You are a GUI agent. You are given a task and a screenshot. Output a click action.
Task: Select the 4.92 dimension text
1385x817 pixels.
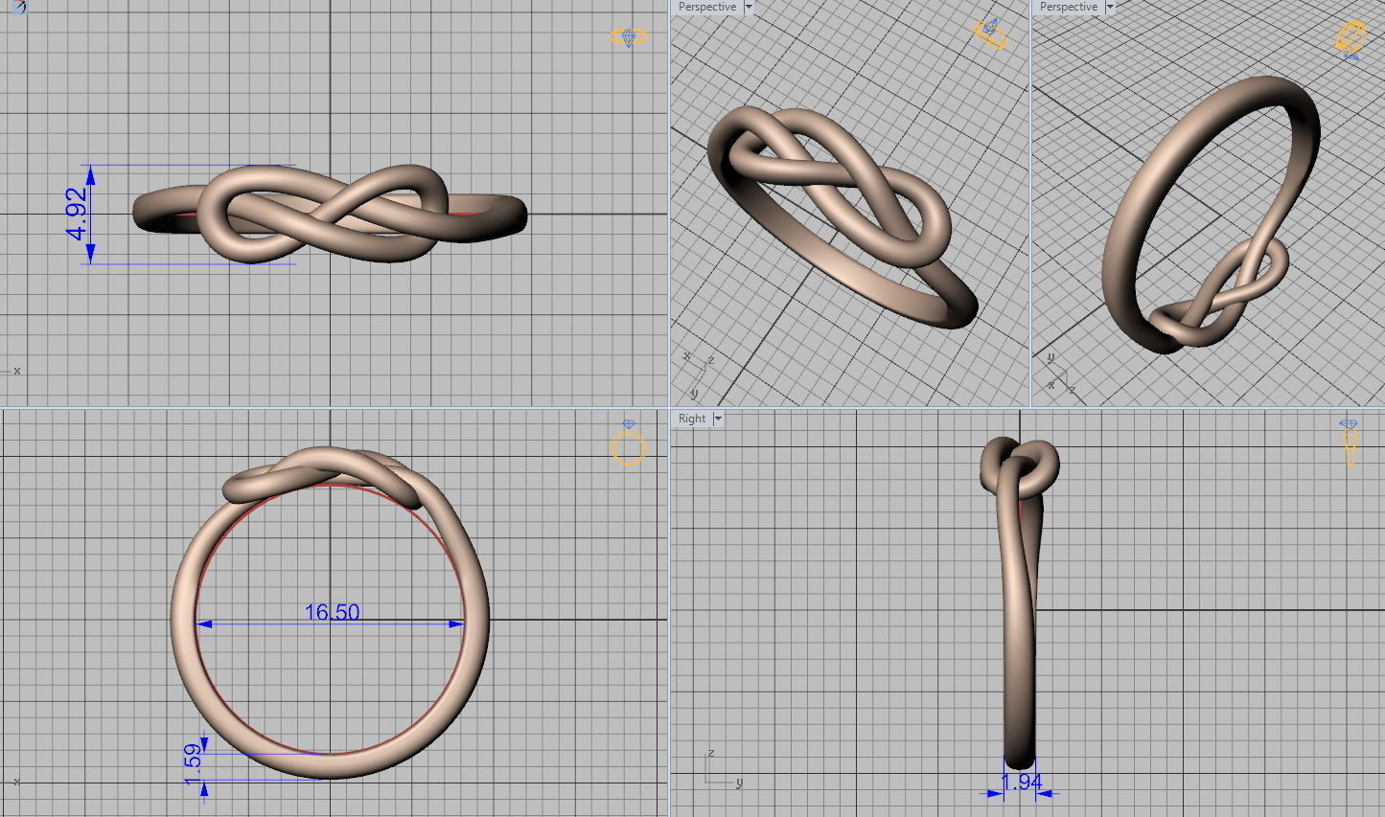77,213
